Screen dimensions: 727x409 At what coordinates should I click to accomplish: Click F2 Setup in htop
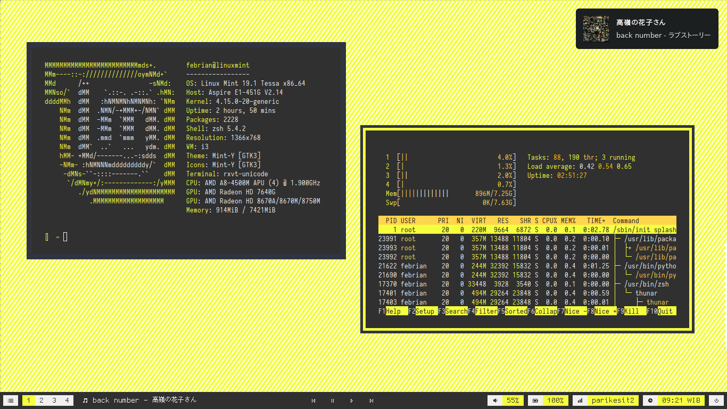coord(423,311)
